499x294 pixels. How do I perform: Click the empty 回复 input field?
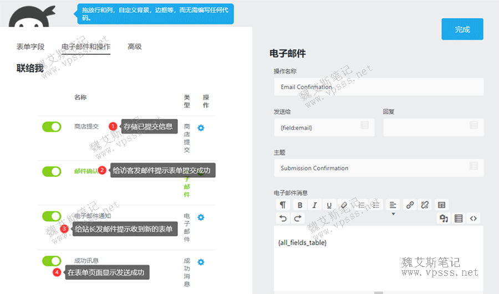(433, 127)
